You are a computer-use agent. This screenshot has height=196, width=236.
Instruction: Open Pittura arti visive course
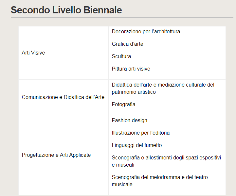pyautogui.click(x=131, y=69)
